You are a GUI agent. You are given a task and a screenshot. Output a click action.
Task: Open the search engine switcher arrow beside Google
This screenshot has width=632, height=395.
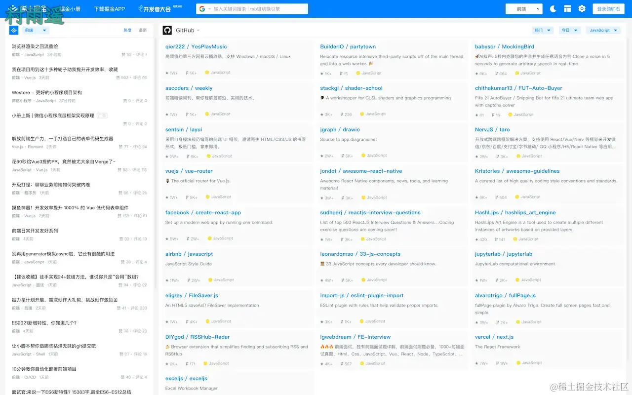(209, 9)
